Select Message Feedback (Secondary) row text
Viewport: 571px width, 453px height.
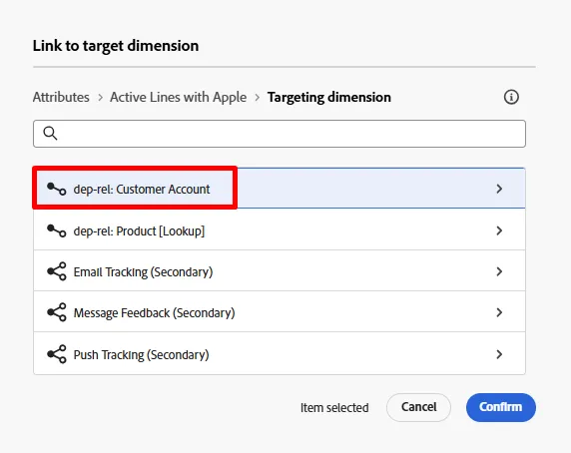155,313
